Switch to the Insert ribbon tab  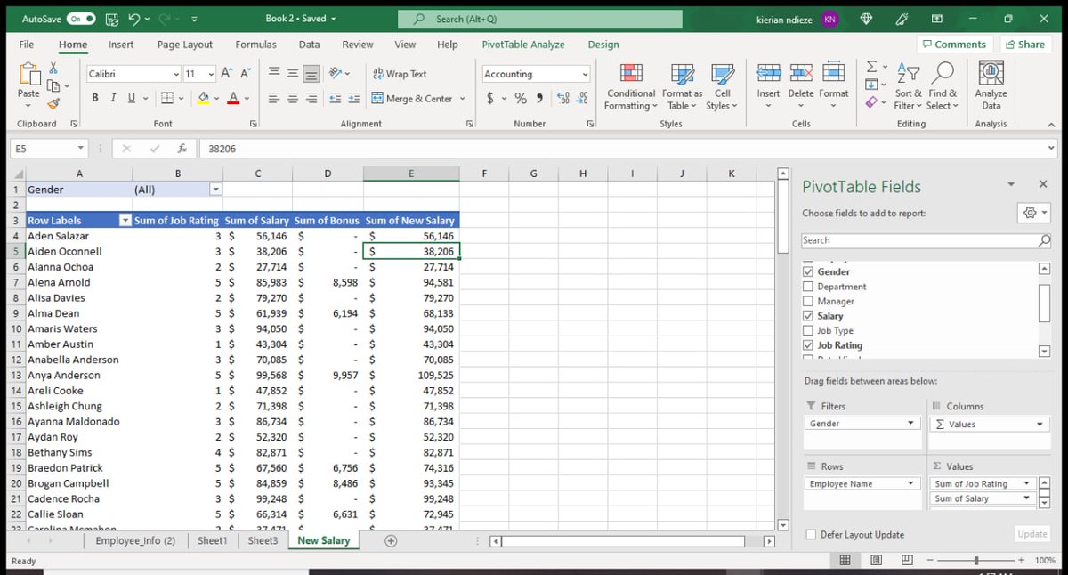[121, 45]
